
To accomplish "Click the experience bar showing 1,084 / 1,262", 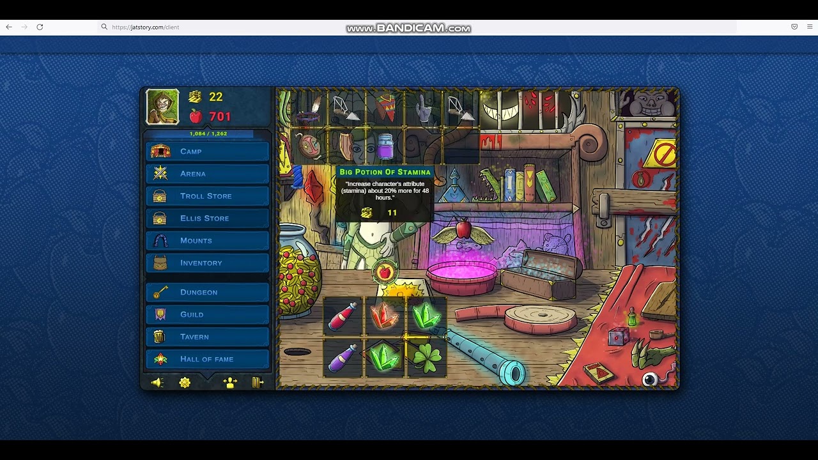I will point(208,134).
